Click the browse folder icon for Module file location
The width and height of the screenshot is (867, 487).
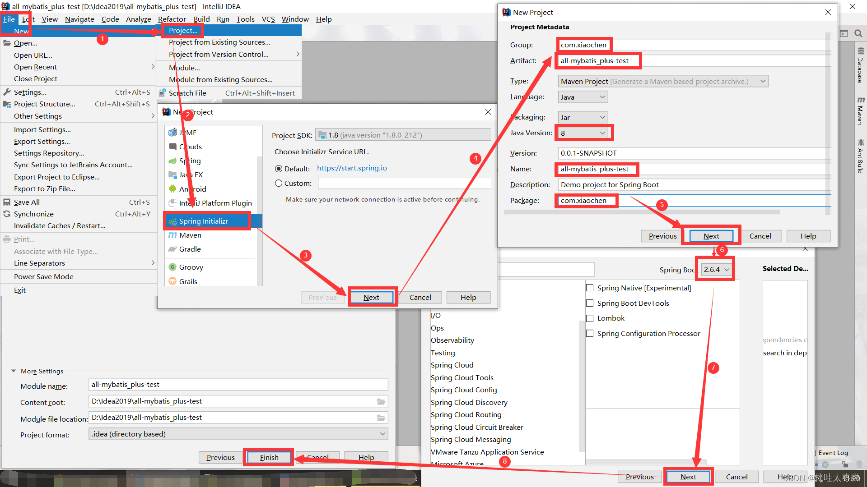coord(381,418)
